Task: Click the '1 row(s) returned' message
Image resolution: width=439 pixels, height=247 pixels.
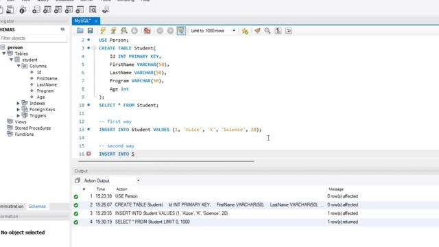Action: tap(343, 222)
